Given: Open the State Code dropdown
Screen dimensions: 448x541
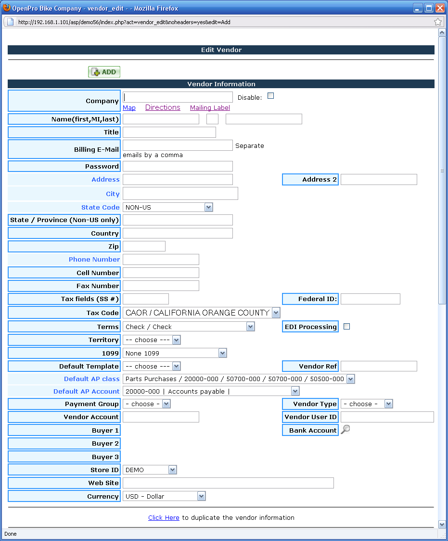Looking at the screenshot, I should click(167, 207).
